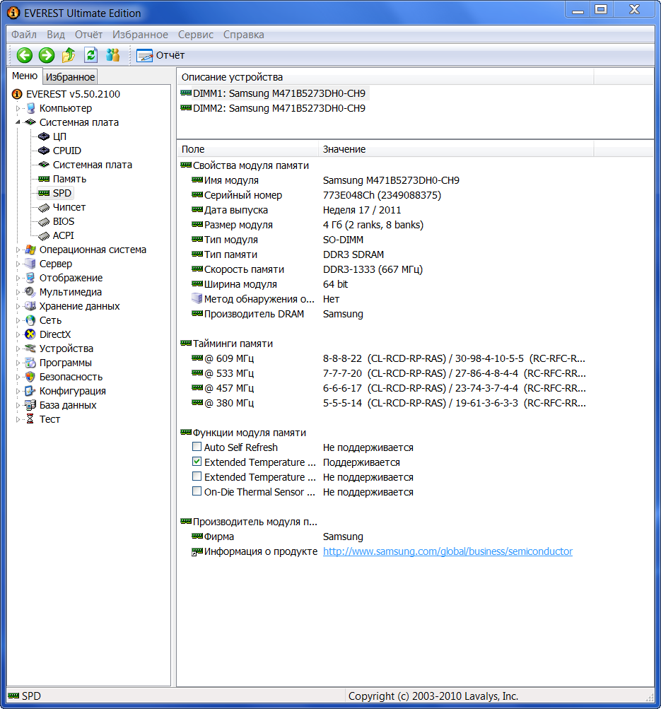This screenshot has width=661, height=709.
Task: Select the EVEREST v5.50.2100 root node
Action: tap(73, 94)
